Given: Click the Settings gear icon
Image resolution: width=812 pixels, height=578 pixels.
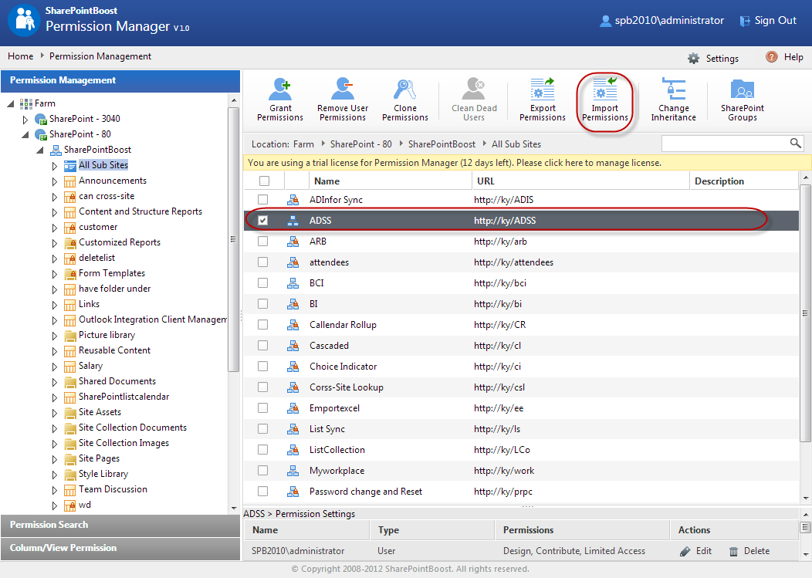Looking at the screenshot, I should pyautogui.click(x=693, y=58).
